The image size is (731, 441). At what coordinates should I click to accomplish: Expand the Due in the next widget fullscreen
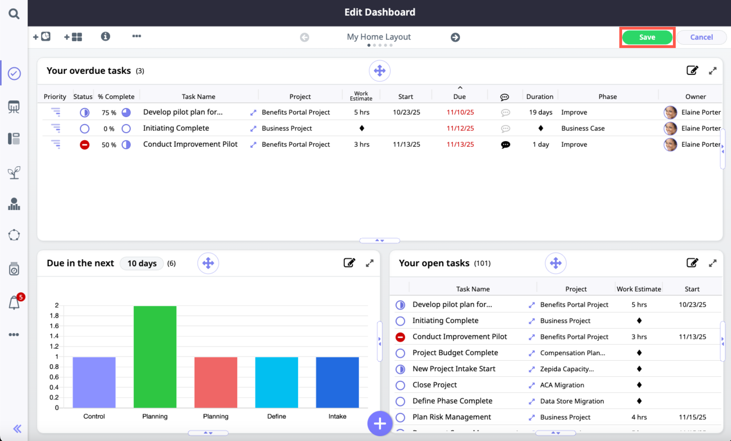pos(369,263)
